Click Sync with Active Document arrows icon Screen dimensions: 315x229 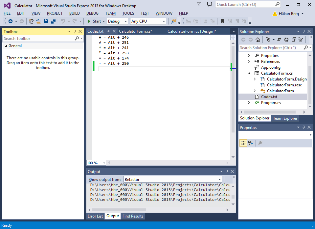point(279,40)
